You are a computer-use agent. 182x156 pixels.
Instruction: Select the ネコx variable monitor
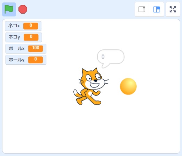[x=23, y=26]
